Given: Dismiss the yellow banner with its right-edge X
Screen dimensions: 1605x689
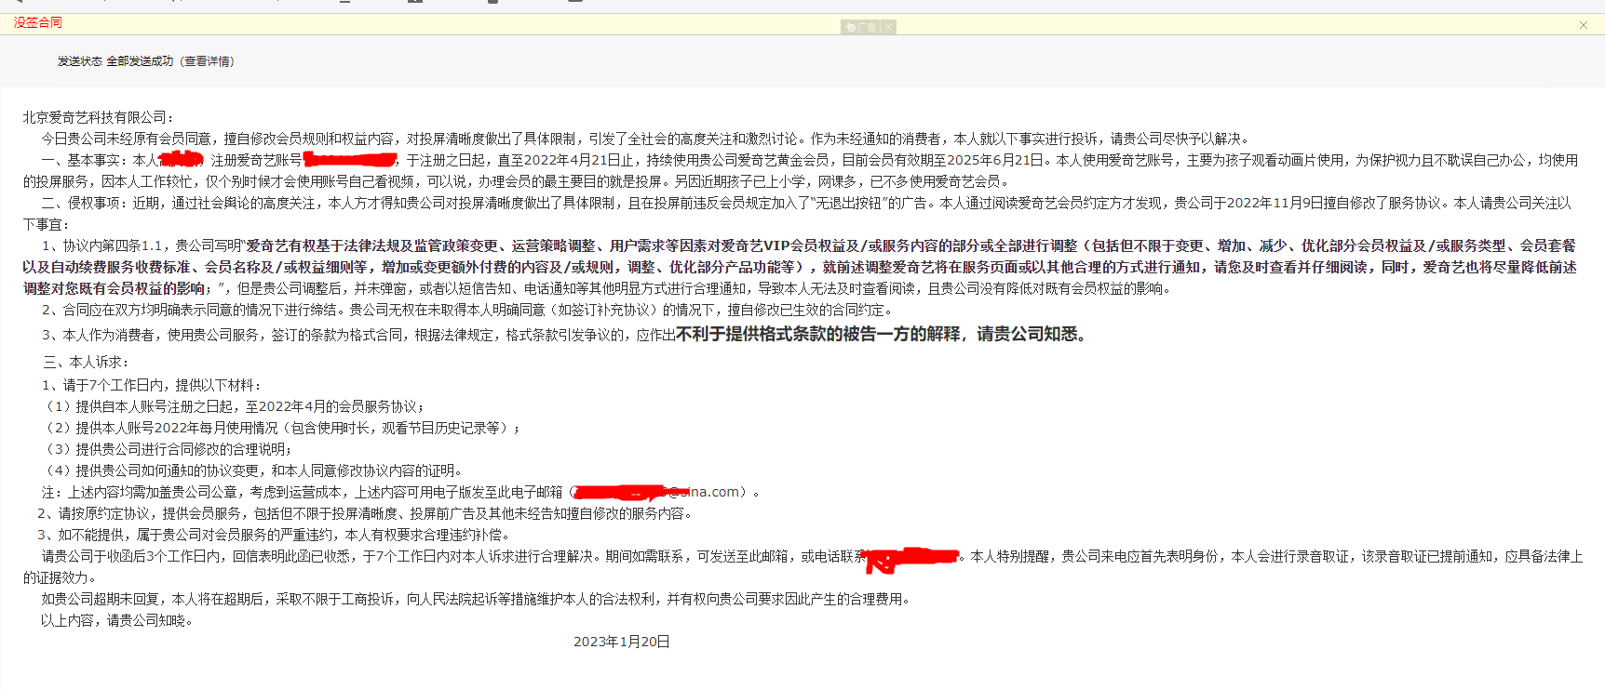Looking at the screenshot, I should pyautogui.click(x=1584, y=25).
